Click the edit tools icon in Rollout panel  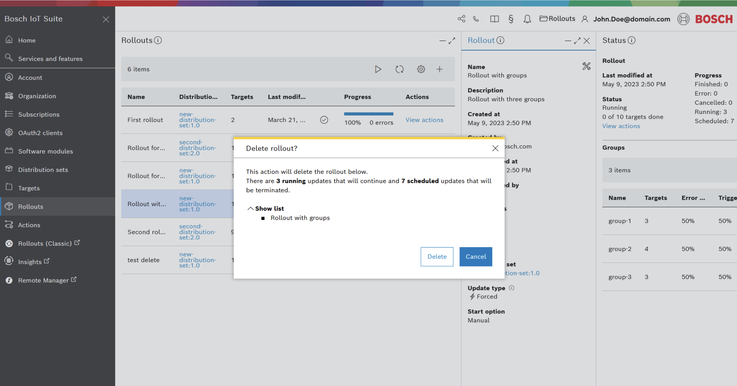586,66
